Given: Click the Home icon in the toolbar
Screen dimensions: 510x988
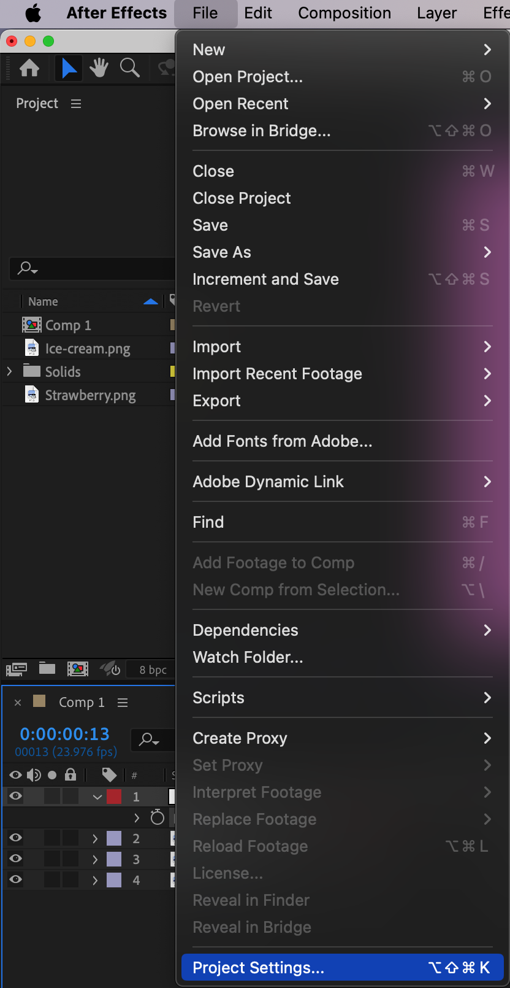Looking at the screenshot, I should click(29, 68).
